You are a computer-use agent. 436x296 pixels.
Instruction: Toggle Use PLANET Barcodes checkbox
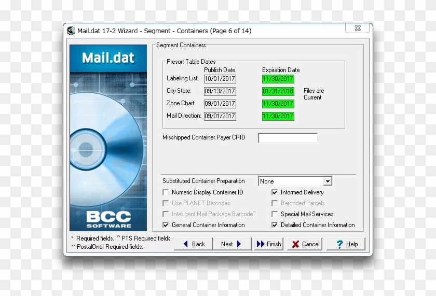[x=166, y=203]
